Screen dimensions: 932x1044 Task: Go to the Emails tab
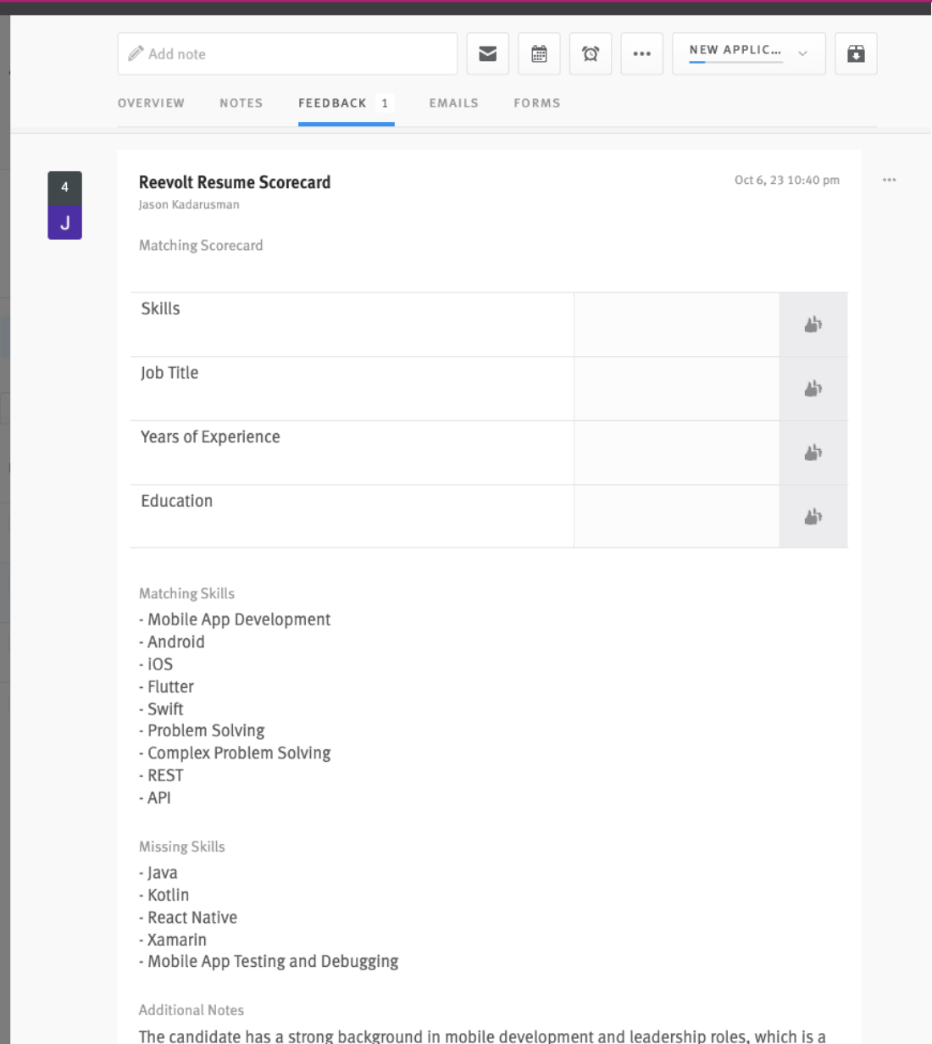tap(453, 103)
